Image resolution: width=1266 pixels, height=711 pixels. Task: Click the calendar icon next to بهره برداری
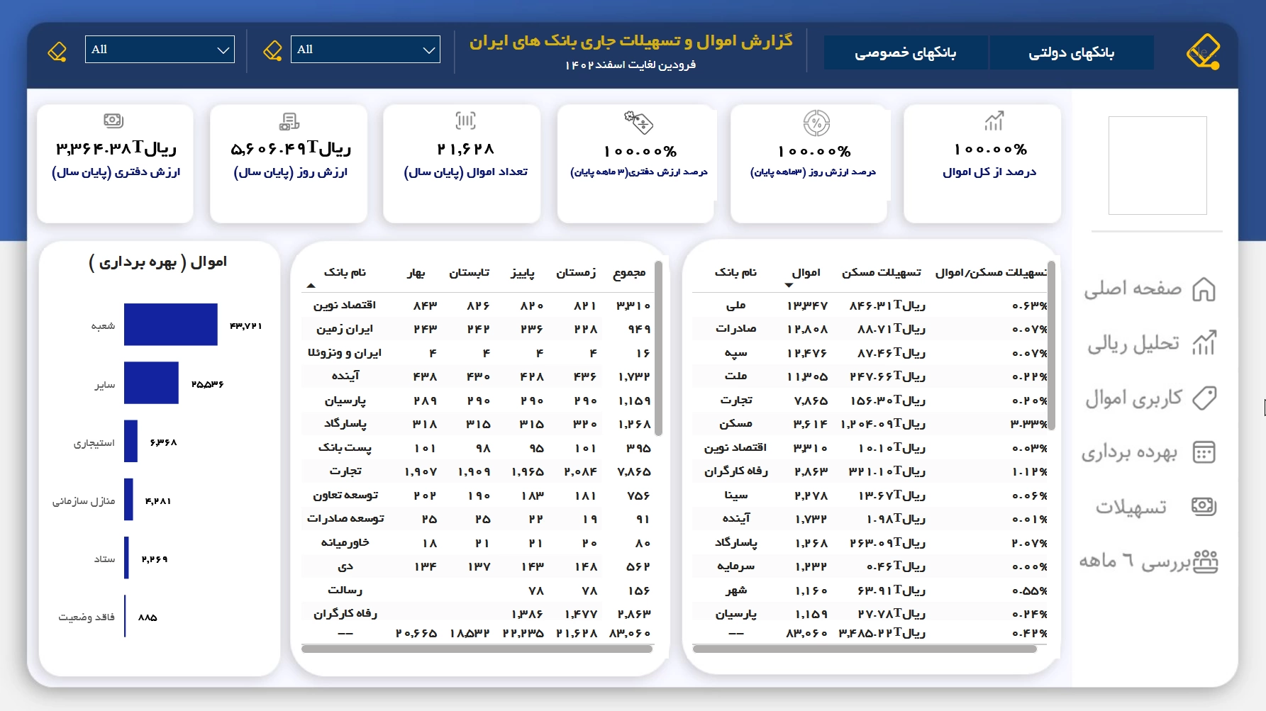coord(1204,452)
